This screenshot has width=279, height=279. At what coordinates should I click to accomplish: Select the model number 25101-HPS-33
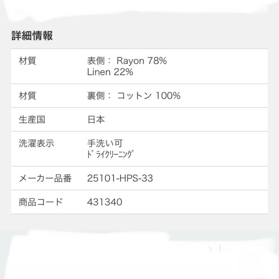120,178
